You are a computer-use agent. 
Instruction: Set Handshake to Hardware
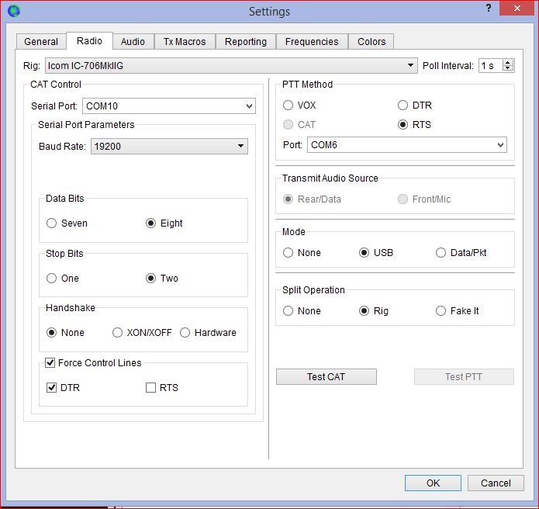[x=185, y=332]
